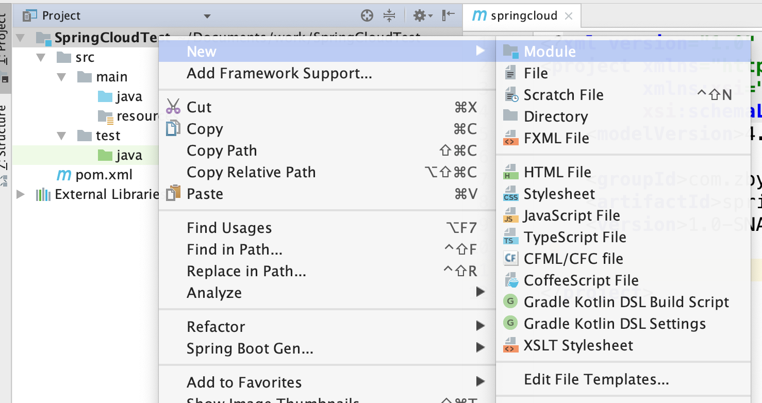This screenshot has width=762, height=403.
Task: Collapse the test folder arrow
Action: [x=62, y=136]
